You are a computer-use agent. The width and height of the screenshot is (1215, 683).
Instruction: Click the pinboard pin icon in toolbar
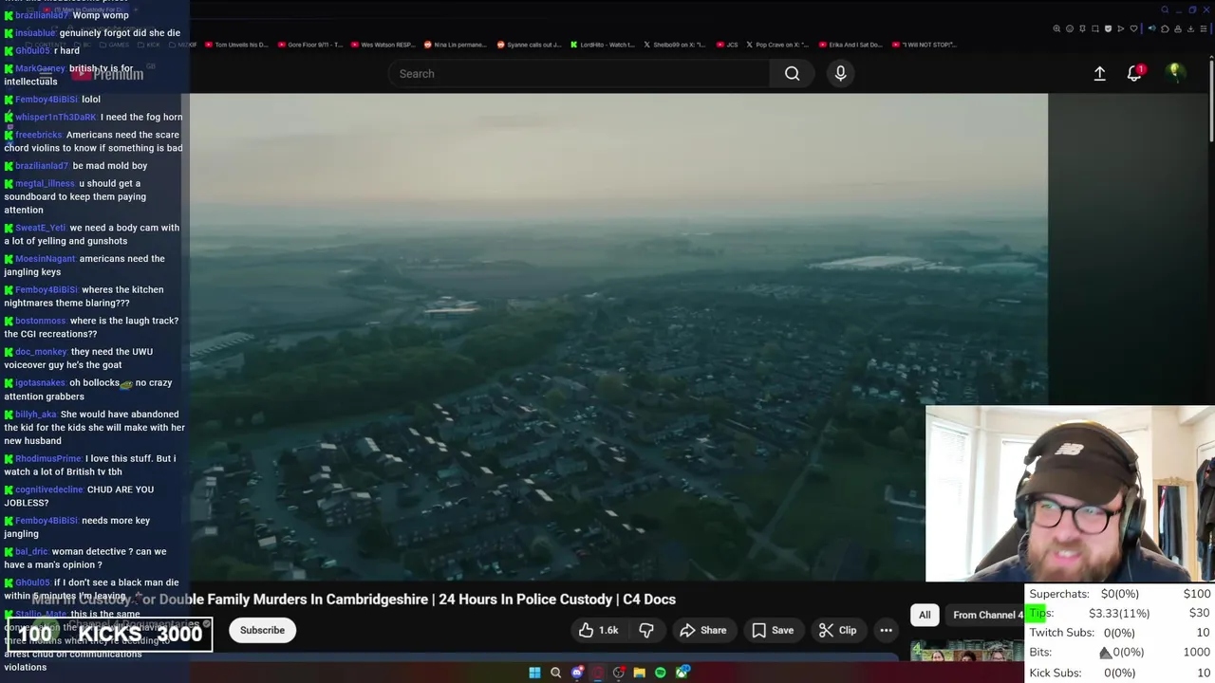[x=1082, y=28]
